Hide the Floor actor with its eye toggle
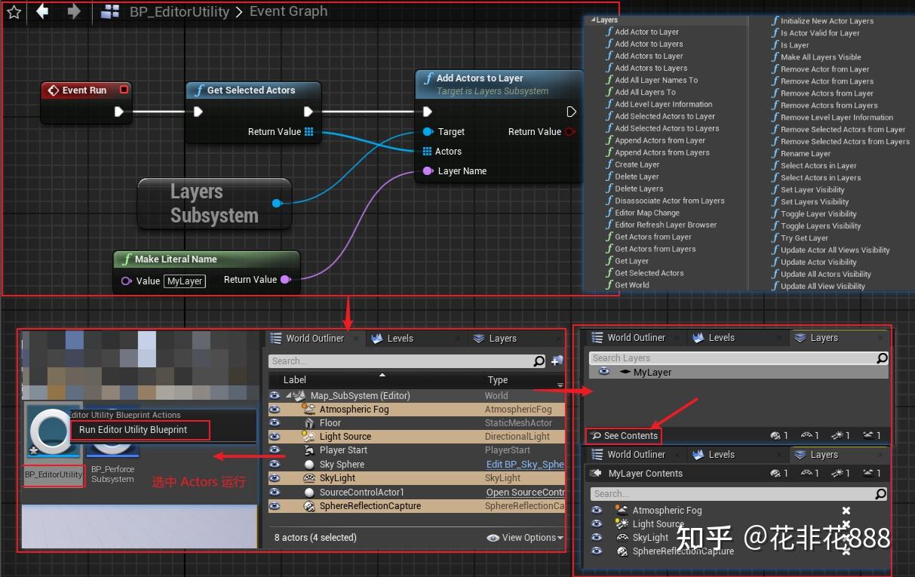 click(x=275, y=423)
